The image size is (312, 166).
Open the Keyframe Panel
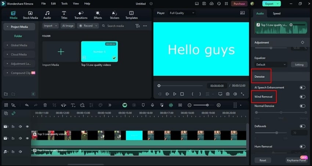[x=297, y=160]
